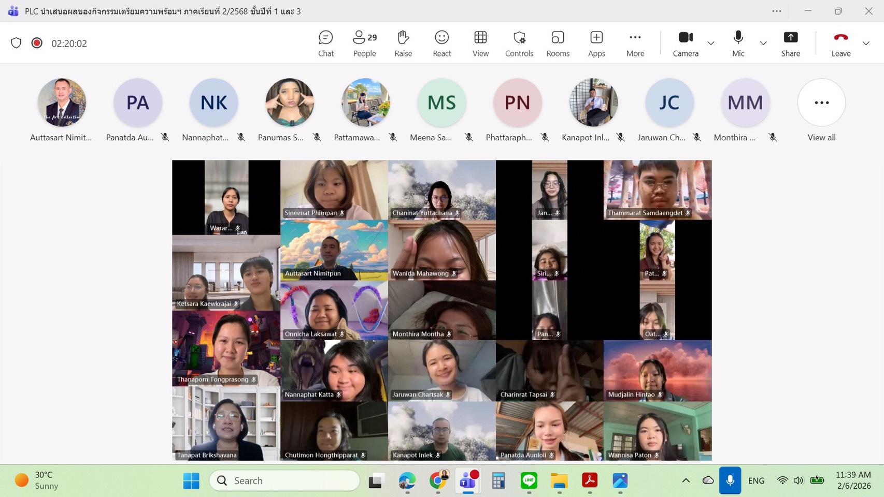Show the People participants list
884x497 pixels.
click(x=364, y=43)
